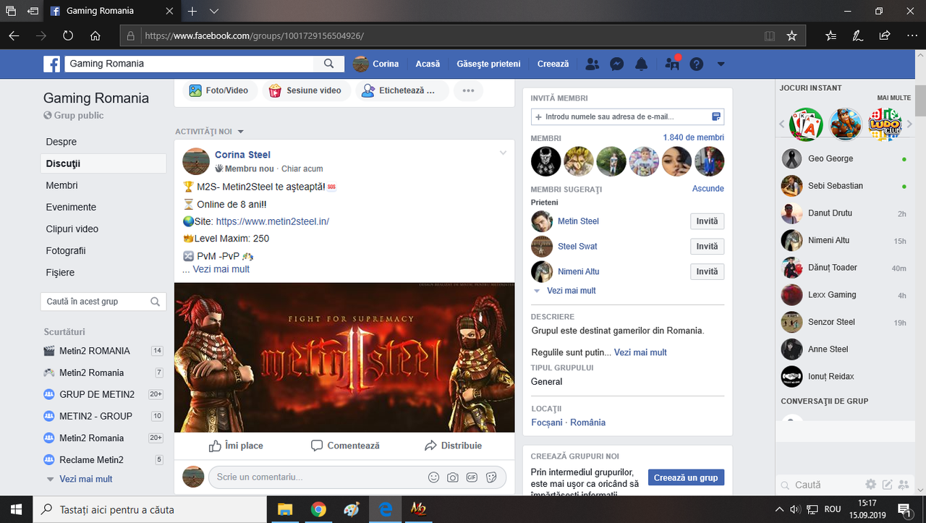Click the Facebook logo icon

click(51, 64)
